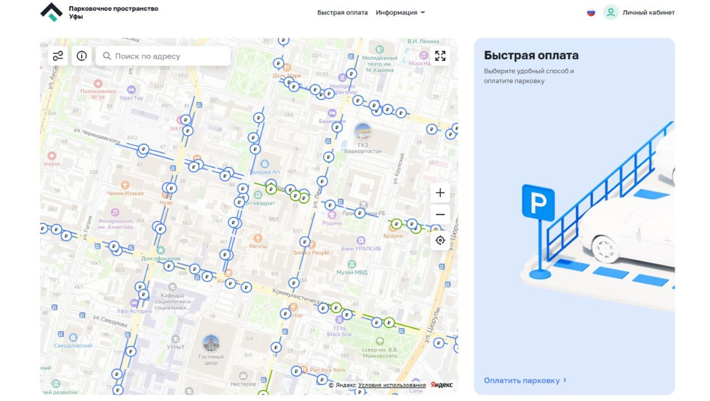Open the Быстрая оплата menu item
Viewport: 710px width, 401px height.
(x=342, y=12)
